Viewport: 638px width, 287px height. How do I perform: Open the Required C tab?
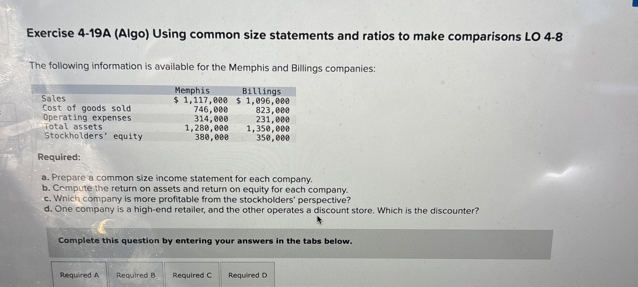(x=192, y=275)
